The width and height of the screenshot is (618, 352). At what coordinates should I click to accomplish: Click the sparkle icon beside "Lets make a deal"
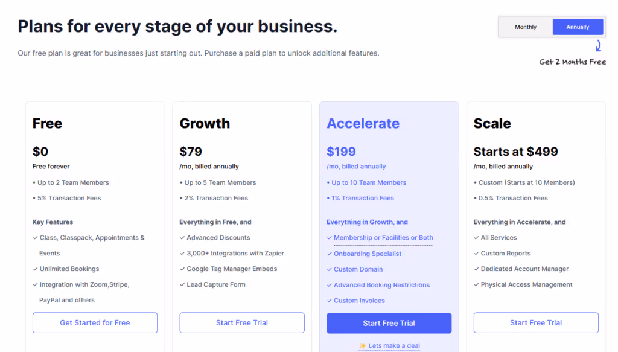(363, 345)
